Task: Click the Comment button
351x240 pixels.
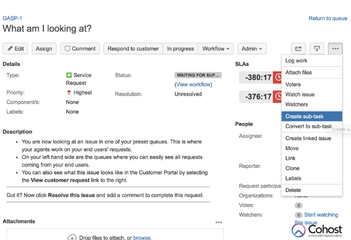Action: coord(80,49)
